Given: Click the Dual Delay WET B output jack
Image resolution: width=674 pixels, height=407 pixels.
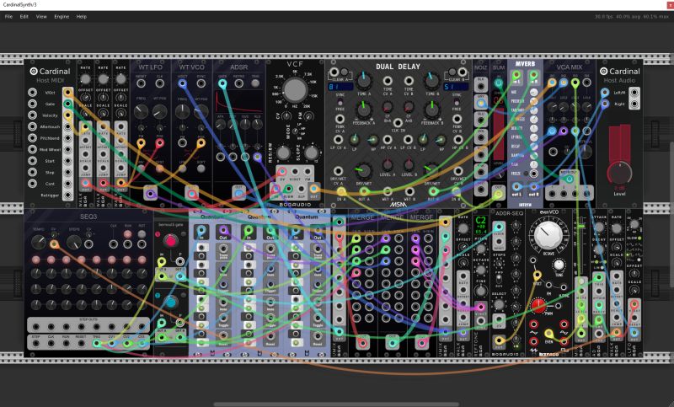Looking at the screenshot, I should tap(409, 191).
